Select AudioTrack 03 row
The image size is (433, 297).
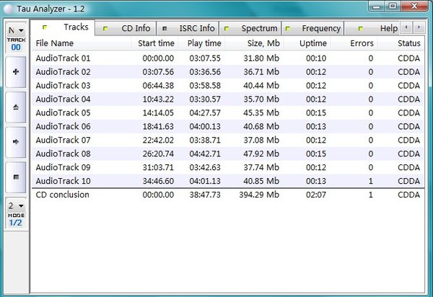(228, 86)
